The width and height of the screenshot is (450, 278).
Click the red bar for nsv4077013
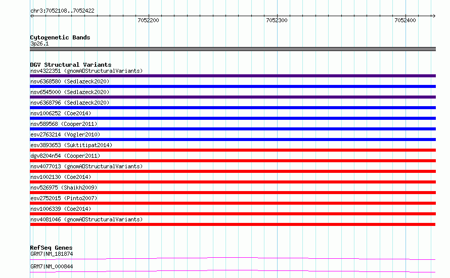pos(233,171)
